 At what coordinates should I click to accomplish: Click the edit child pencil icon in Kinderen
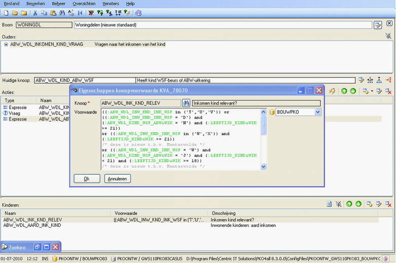(x=379, y=204)
